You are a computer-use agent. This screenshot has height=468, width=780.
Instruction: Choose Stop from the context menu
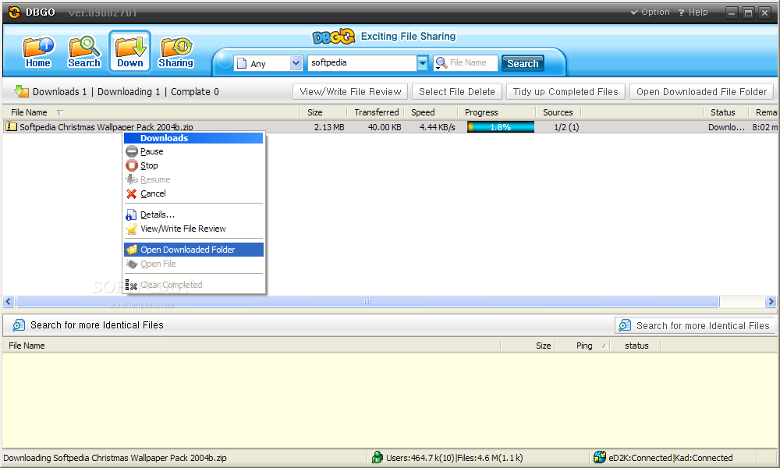click(x=193, y=165)
